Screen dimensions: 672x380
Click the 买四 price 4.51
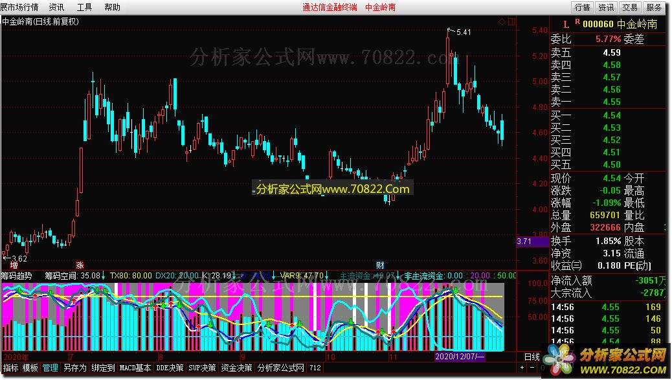(x=612, y=152)
